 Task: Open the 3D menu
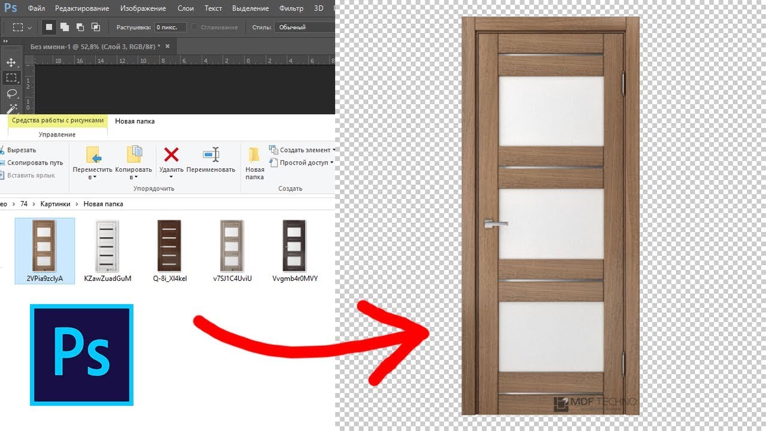tap(319, 8)
